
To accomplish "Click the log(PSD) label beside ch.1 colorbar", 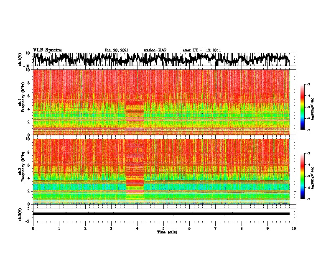I will [313, 109].
